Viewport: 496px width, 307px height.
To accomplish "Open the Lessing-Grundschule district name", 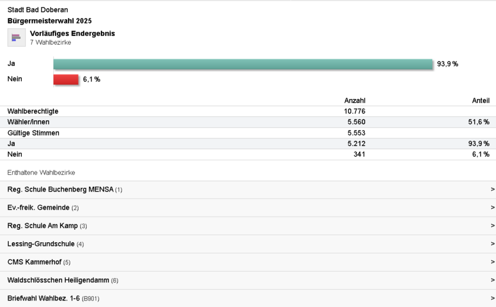I will pyautogui.click(x=41, y=244).
